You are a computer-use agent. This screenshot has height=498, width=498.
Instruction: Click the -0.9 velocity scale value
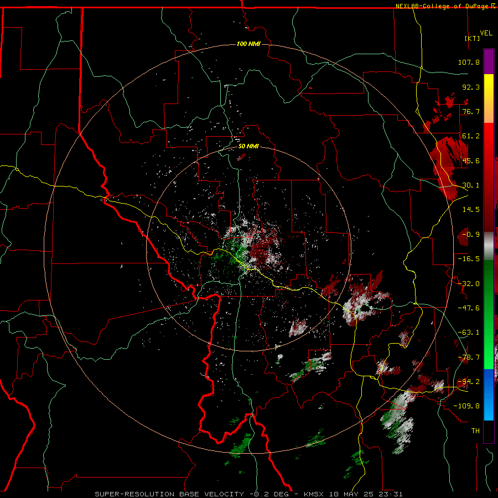tap(471, 235)
